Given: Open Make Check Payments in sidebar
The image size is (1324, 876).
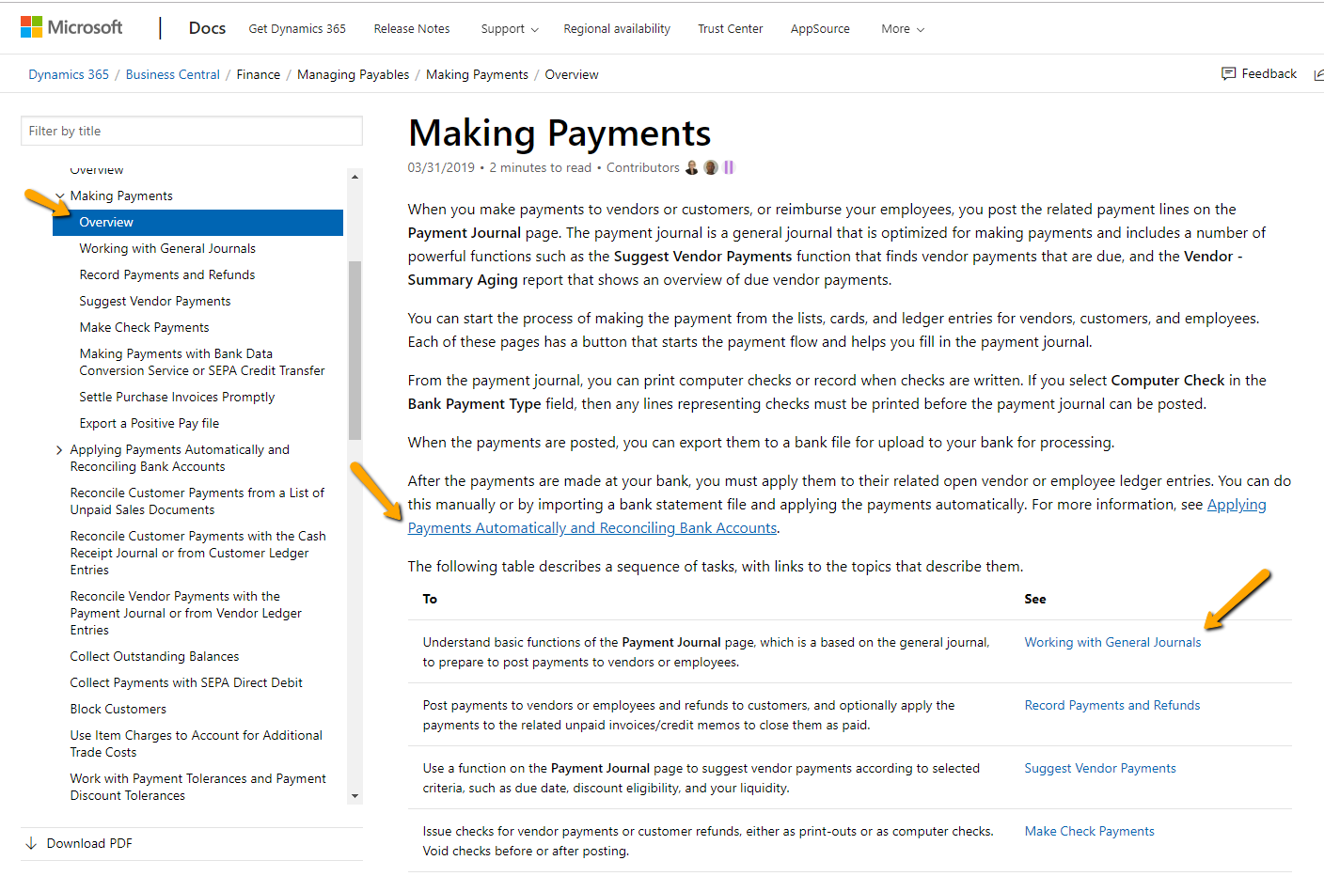Looking at the screenshot, I should [x=144, y=328].
